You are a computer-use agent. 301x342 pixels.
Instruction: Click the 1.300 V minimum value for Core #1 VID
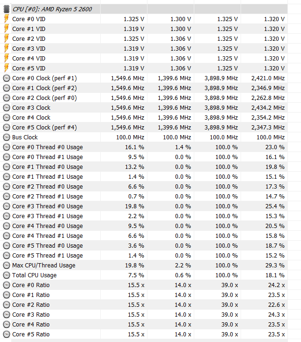tap(181, 29)
